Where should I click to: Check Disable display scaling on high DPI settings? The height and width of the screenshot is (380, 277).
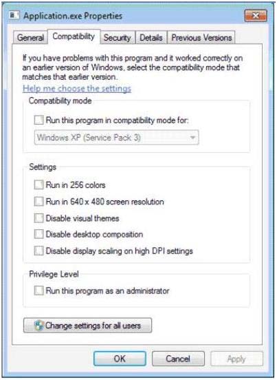[39, 251]
